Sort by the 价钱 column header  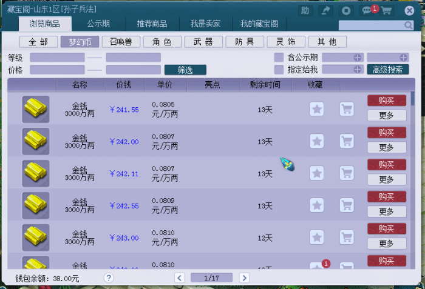coord(124,85)
